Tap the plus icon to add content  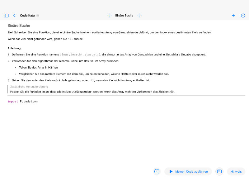coord(233,15)
